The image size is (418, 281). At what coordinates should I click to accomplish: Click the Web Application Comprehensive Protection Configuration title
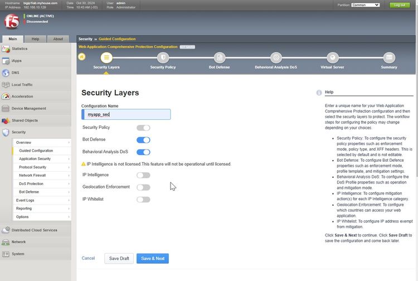pos(128,47)
